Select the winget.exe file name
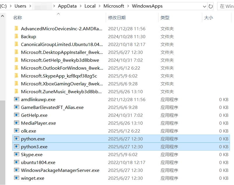The height and width of the screenshot is (185, 234). point(33,178)
